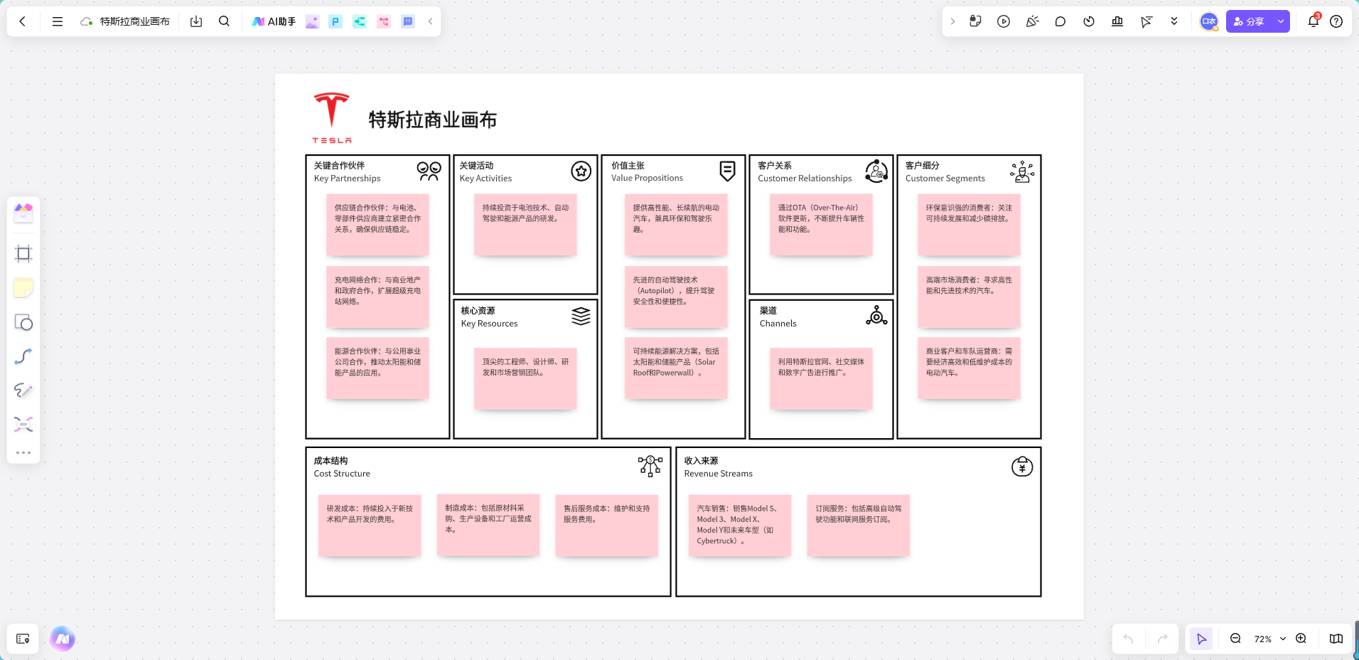The image size is (1359, 660).
Task: Click the blue P plugin icon
Action: 335,21
